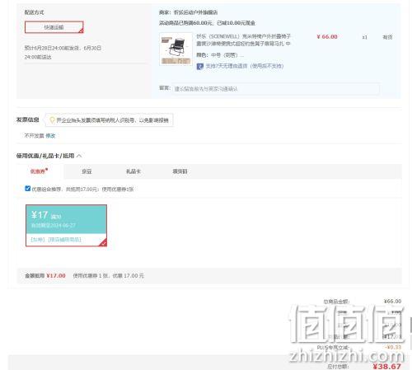Click the scrollbar at right edge
Screen dimensions: 412x370
click(x=411, y=324)
